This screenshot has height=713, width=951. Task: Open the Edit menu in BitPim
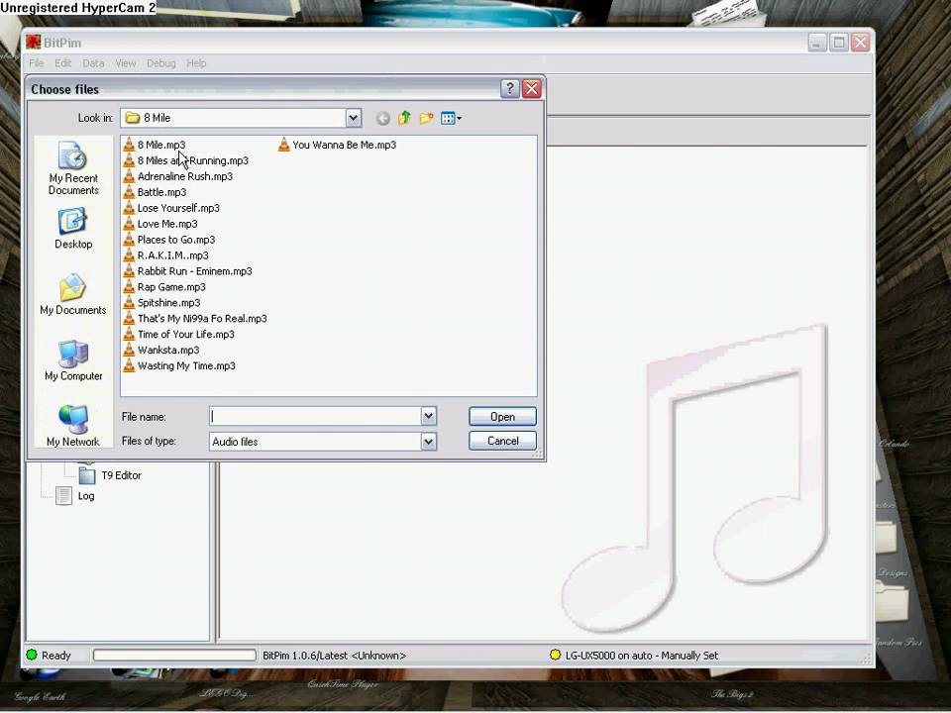(63, 63)
